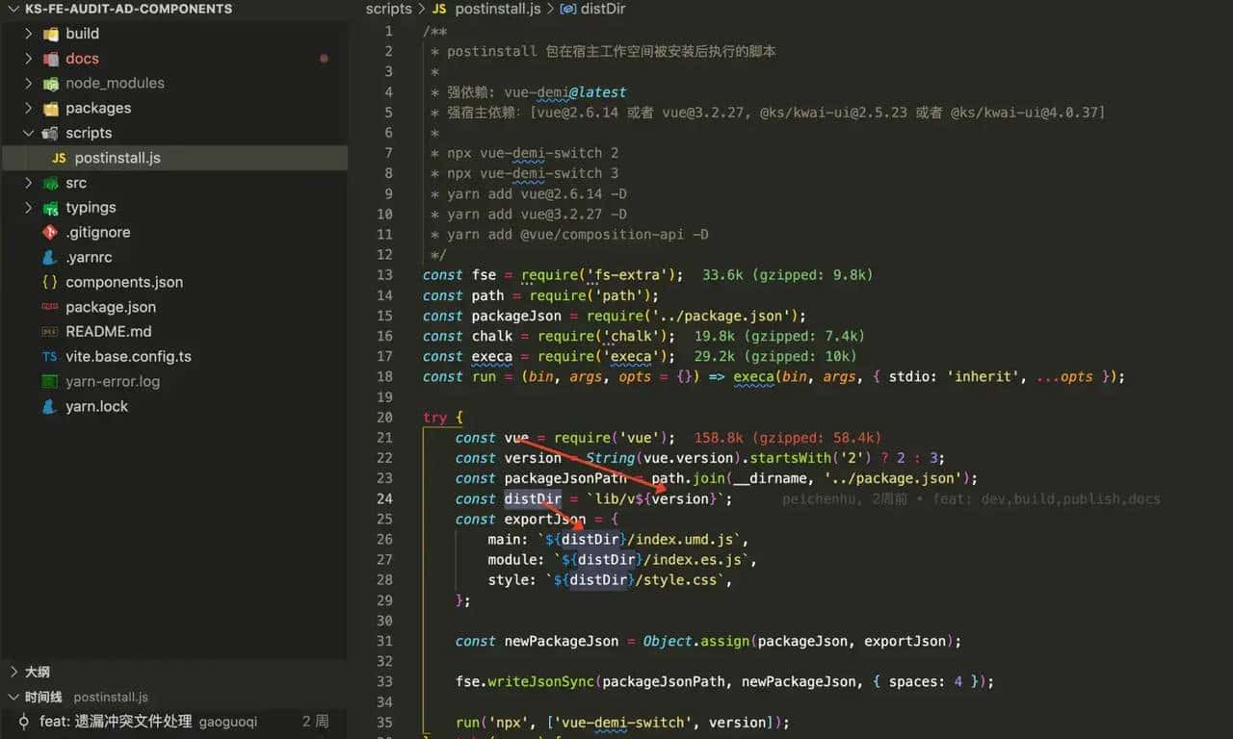The width and height of the screenshot is (1233, 739).
Task: Collapse the 时间线 timeline section
Action: [13, 697]
